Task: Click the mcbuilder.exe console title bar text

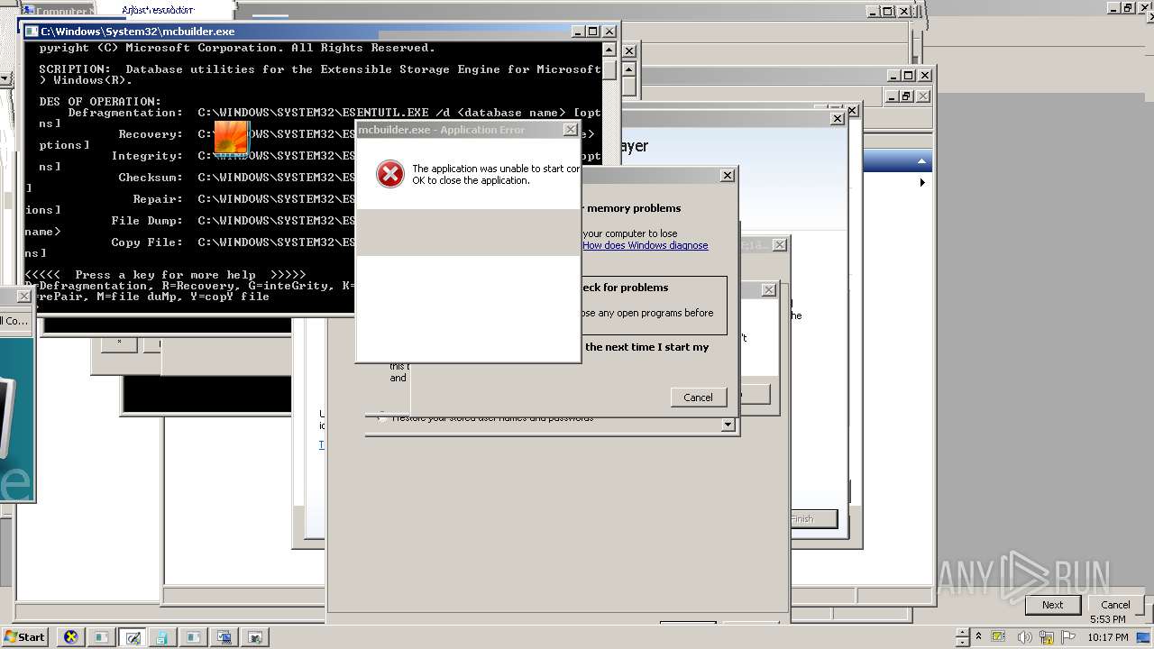Action: [x=137, y=31]
